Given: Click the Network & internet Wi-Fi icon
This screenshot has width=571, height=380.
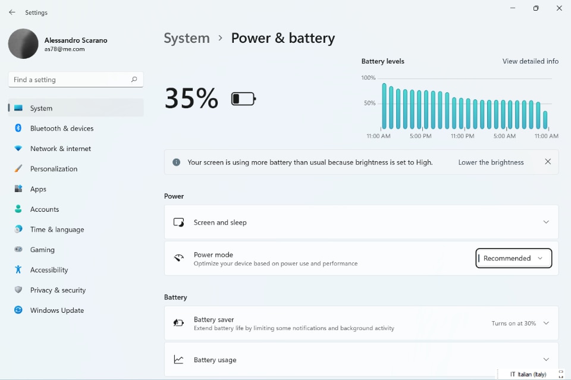Looking at the screenshot, I should [x=18, y=149].
